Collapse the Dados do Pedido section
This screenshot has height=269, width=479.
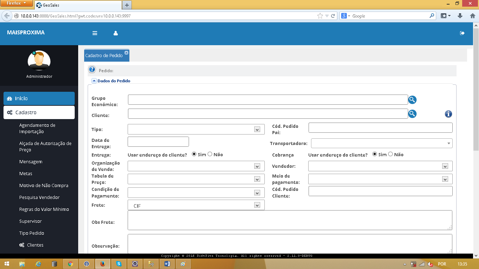point(94,81)
